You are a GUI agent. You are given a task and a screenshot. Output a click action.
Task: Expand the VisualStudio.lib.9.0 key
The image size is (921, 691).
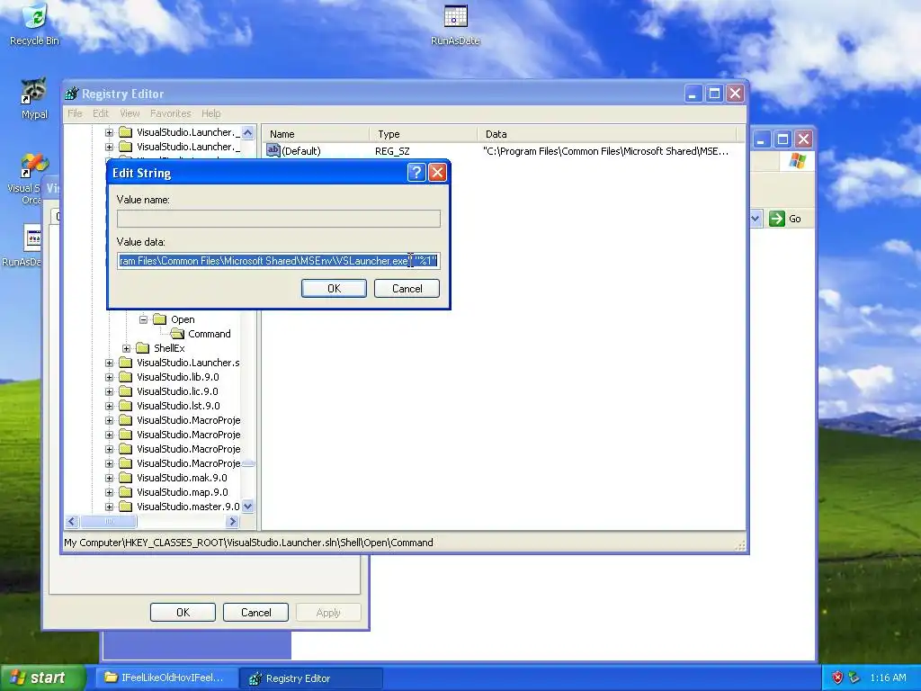(109, 377)
